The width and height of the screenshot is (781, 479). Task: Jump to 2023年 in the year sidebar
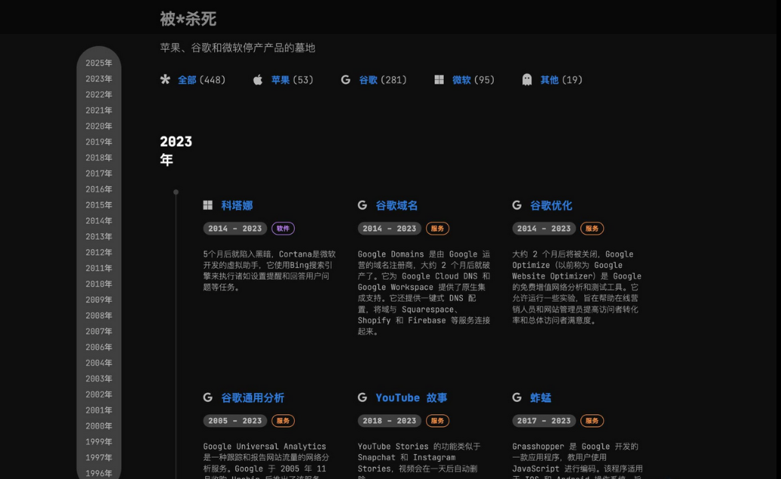99,78
